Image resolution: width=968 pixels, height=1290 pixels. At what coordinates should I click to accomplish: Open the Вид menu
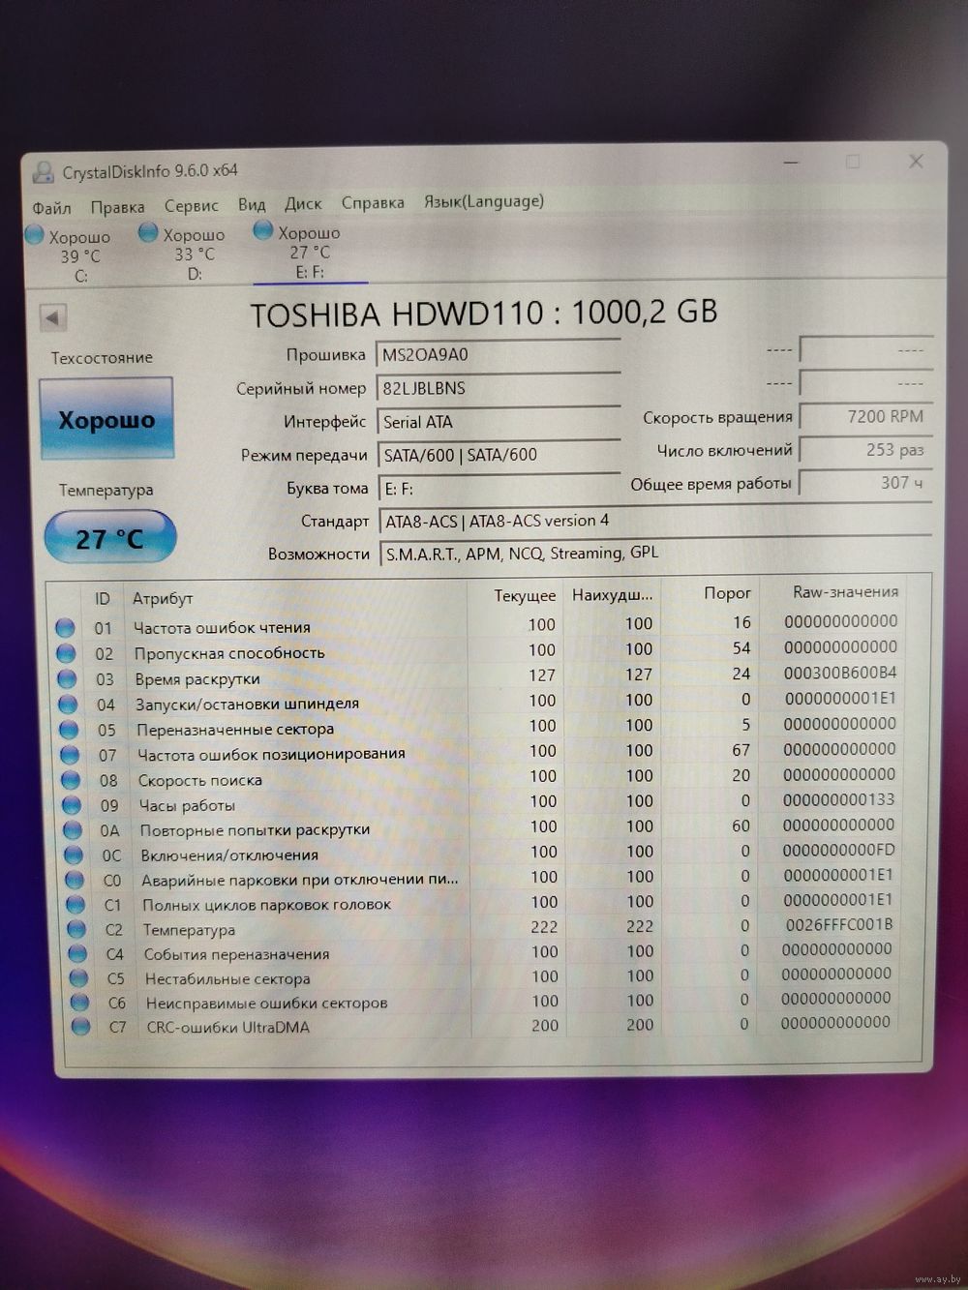pos(252,205)
